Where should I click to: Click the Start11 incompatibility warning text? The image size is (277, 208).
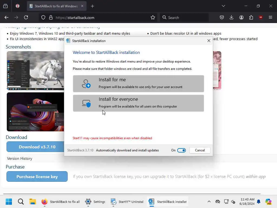[112, 138]
